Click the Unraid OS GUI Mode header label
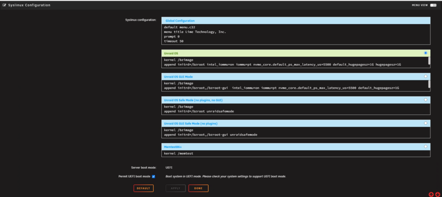This screenshot has height=197, width=442. point(179,76)
